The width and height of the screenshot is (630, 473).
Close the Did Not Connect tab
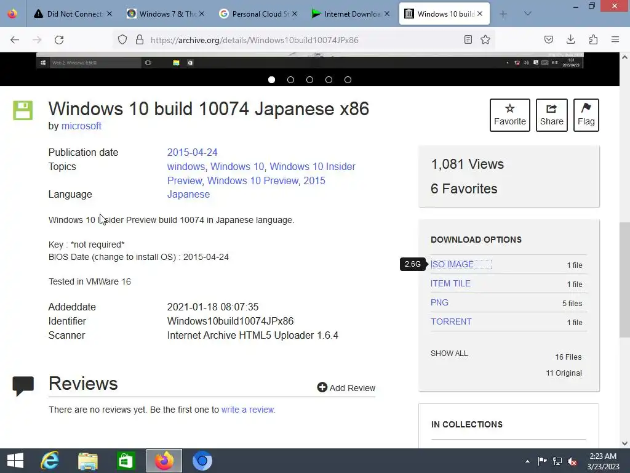tap(110, 14)
